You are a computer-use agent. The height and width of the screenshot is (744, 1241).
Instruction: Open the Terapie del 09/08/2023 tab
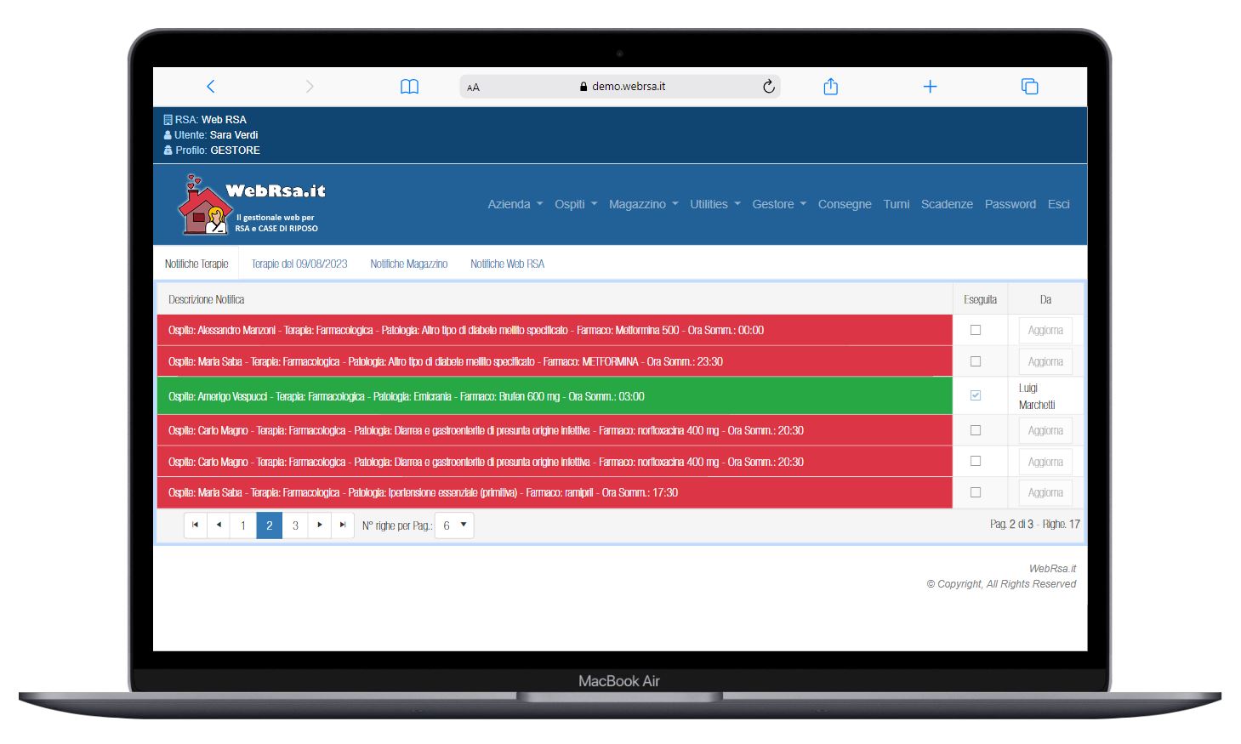click(299, 264)
